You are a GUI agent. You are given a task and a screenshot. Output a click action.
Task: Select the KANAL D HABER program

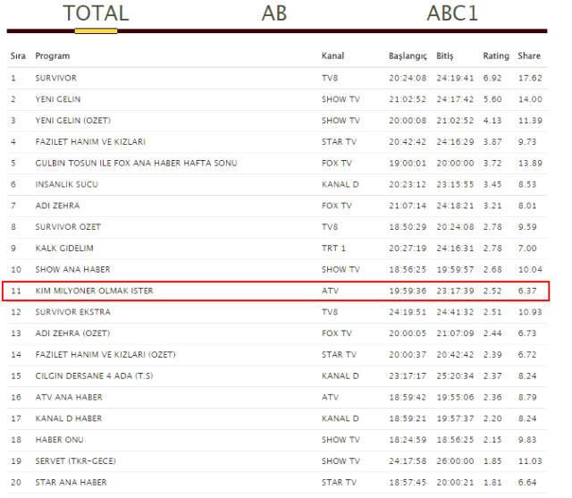click(69, 418)
